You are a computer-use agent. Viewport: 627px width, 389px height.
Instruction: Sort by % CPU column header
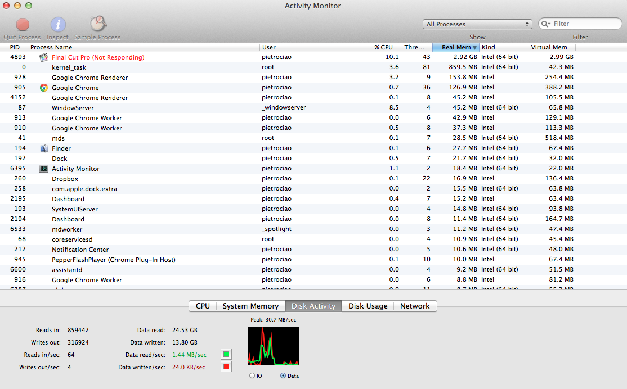[386, 47]
